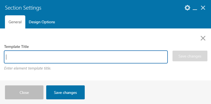Open the Design Options tab
Screen dimensions: 211x104
[x=42, y=22]
